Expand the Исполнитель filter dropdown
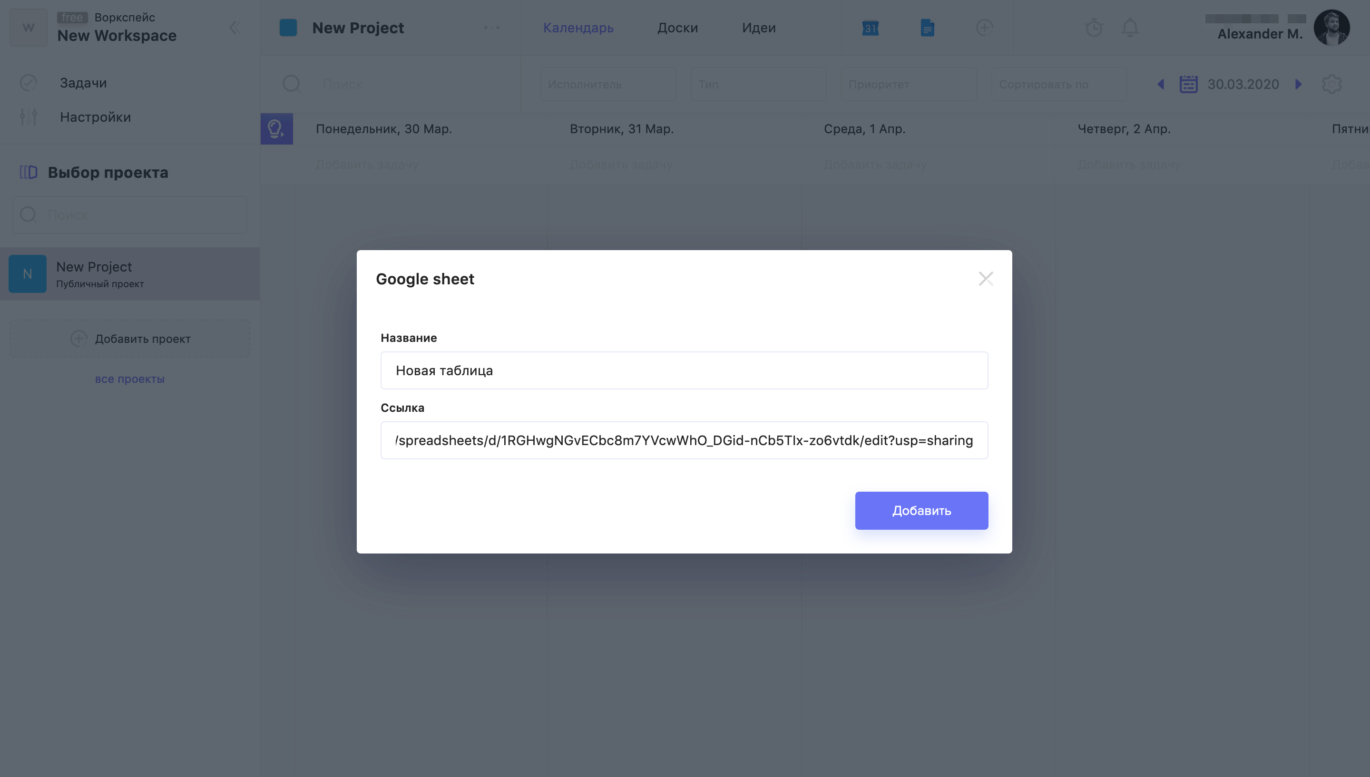This screenshot has width=1370, height=777. pos(608,84)
